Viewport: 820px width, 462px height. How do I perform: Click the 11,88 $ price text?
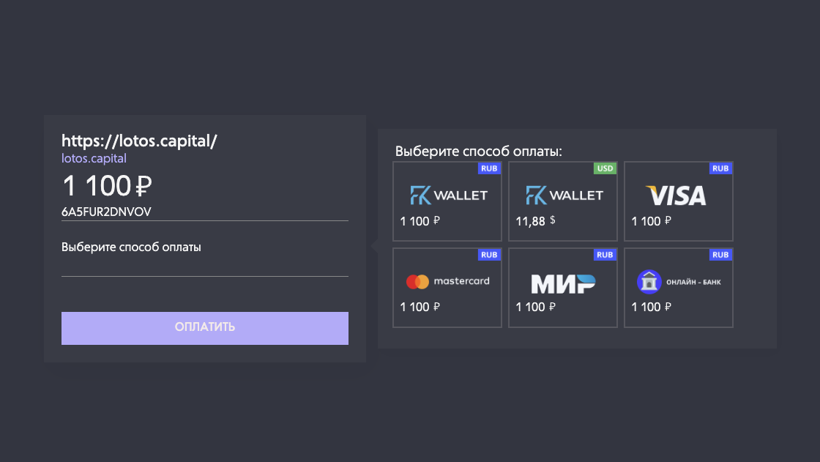535,221
